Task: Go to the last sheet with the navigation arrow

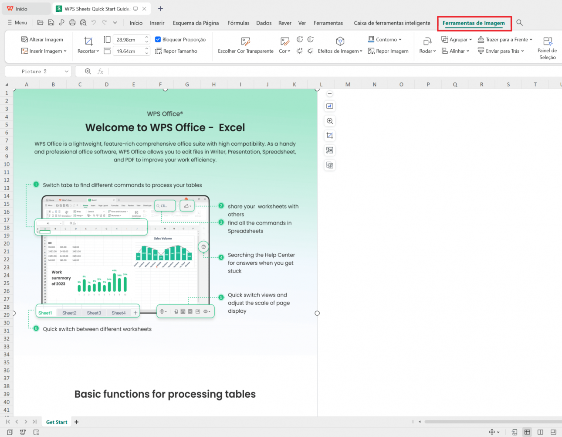Action: tap(34, 422)
